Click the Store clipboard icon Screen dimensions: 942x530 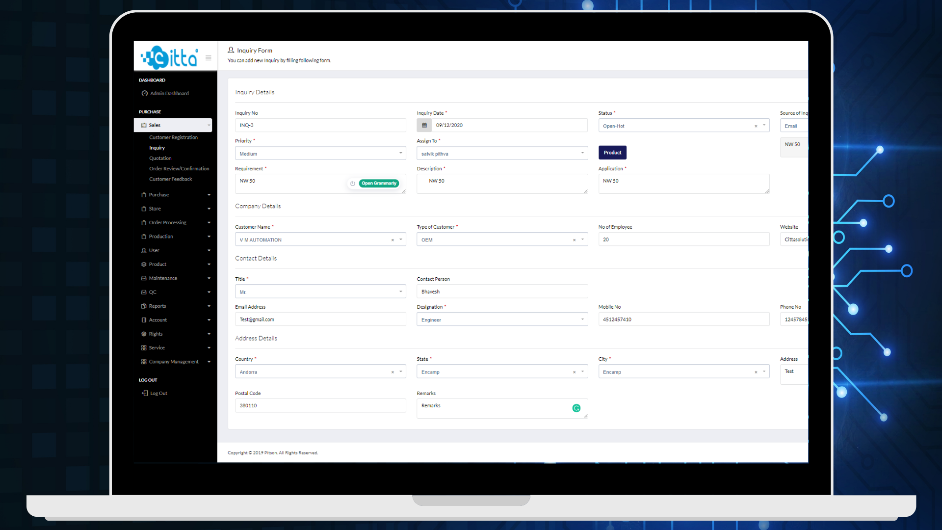[x=144, y=209]
